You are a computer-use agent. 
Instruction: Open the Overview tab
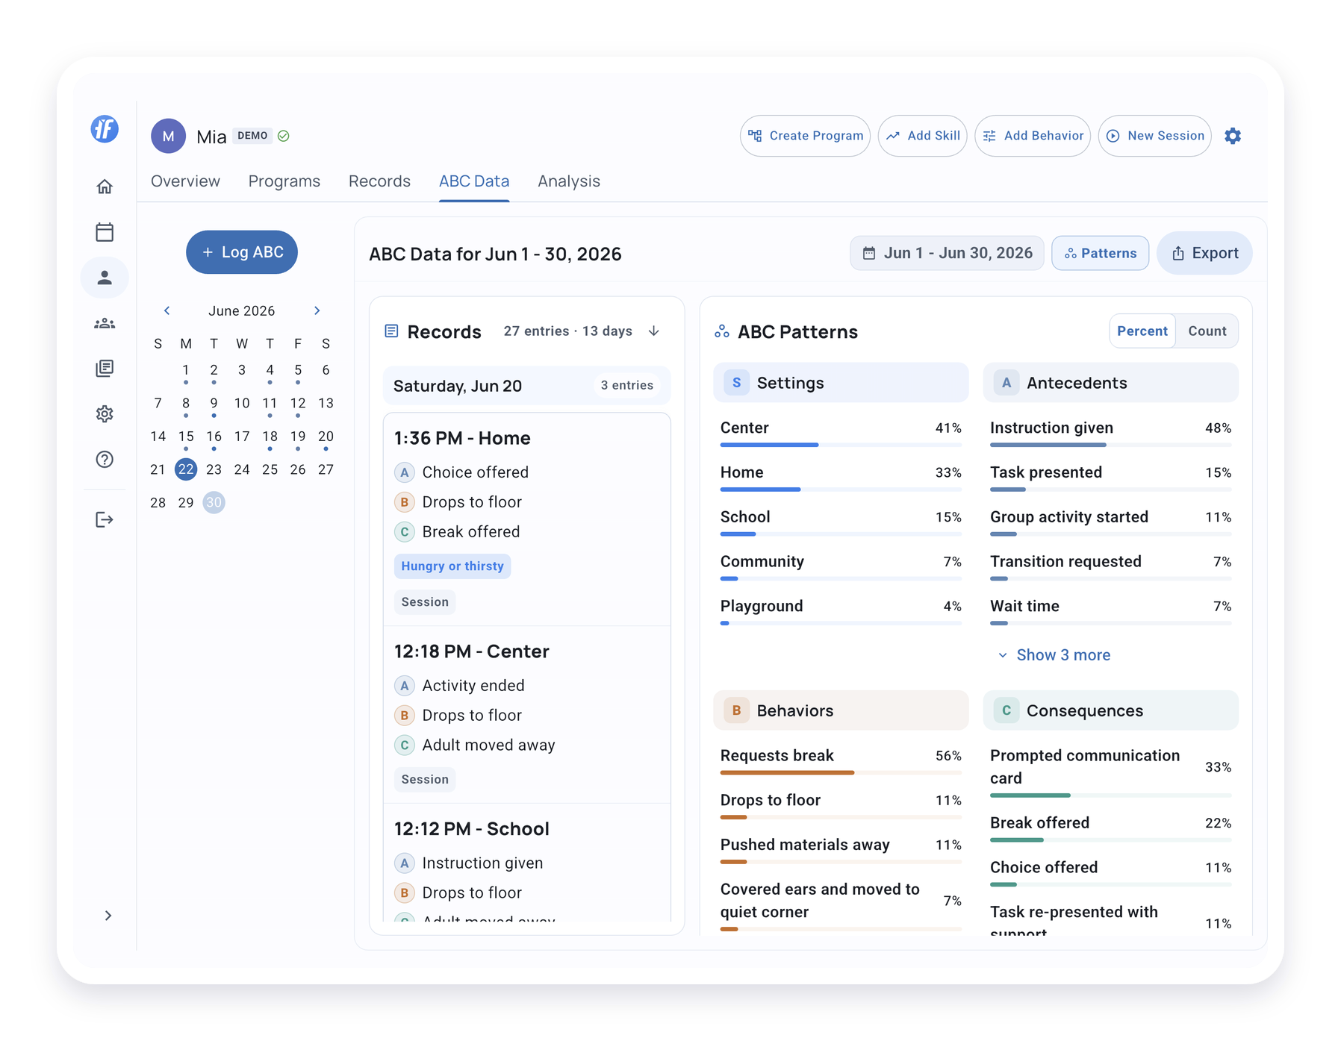click(185, 181)
